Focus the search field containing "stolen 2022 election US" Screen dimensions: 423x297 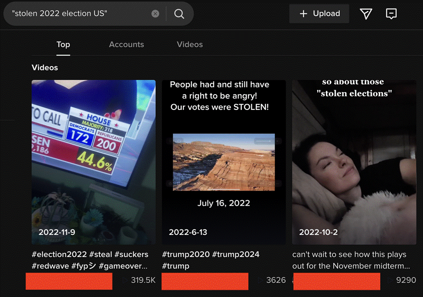coord(79,14)
